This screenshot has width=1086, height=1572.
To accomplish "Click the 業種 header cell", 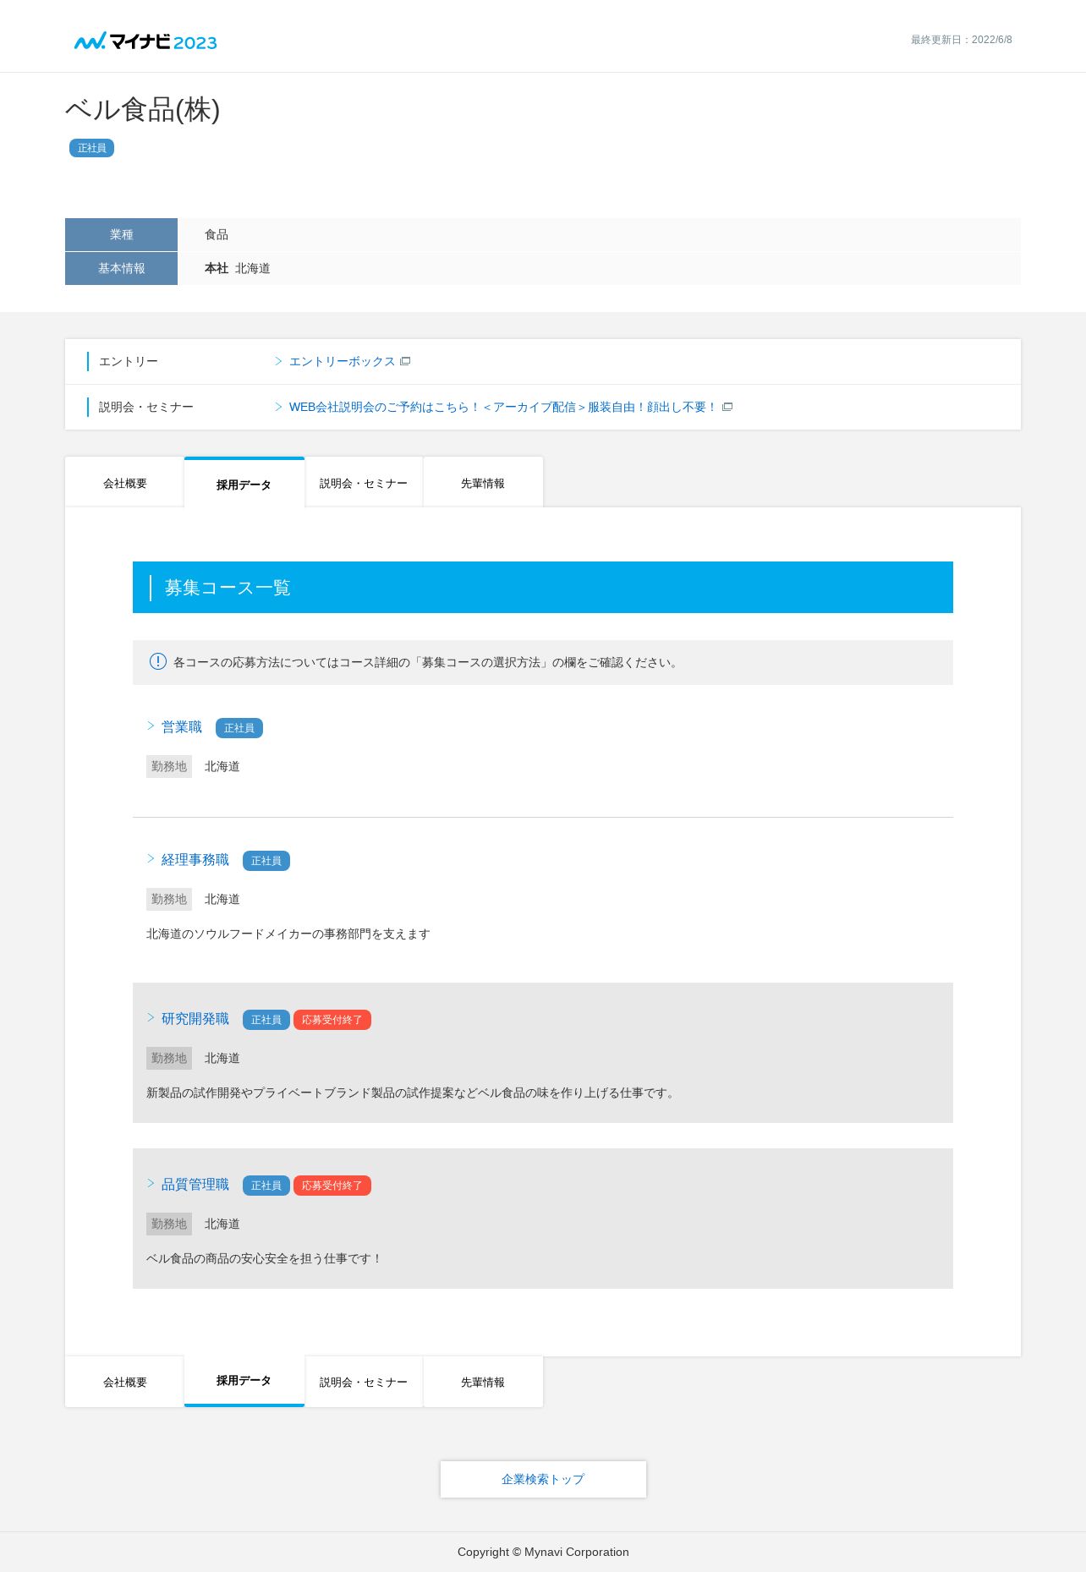I will (x=121, y=234).
